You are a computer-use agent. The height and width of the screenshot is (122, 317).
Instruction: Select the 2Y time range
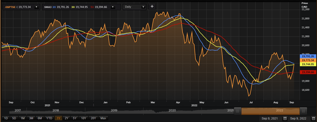66,118
